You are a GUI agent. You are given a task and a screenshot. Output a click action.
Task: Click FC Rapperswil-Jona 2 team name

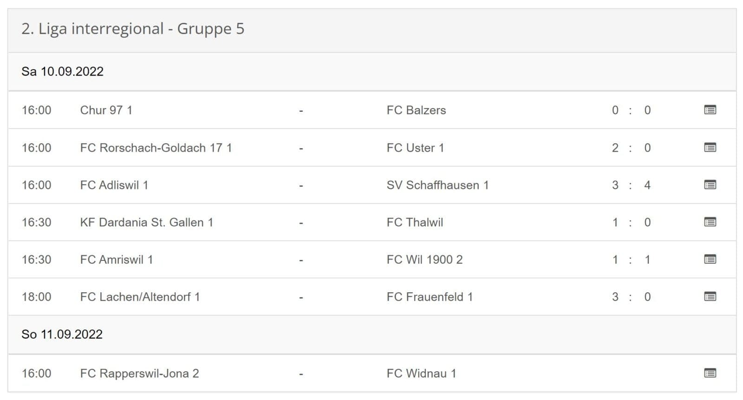point(139,373)
